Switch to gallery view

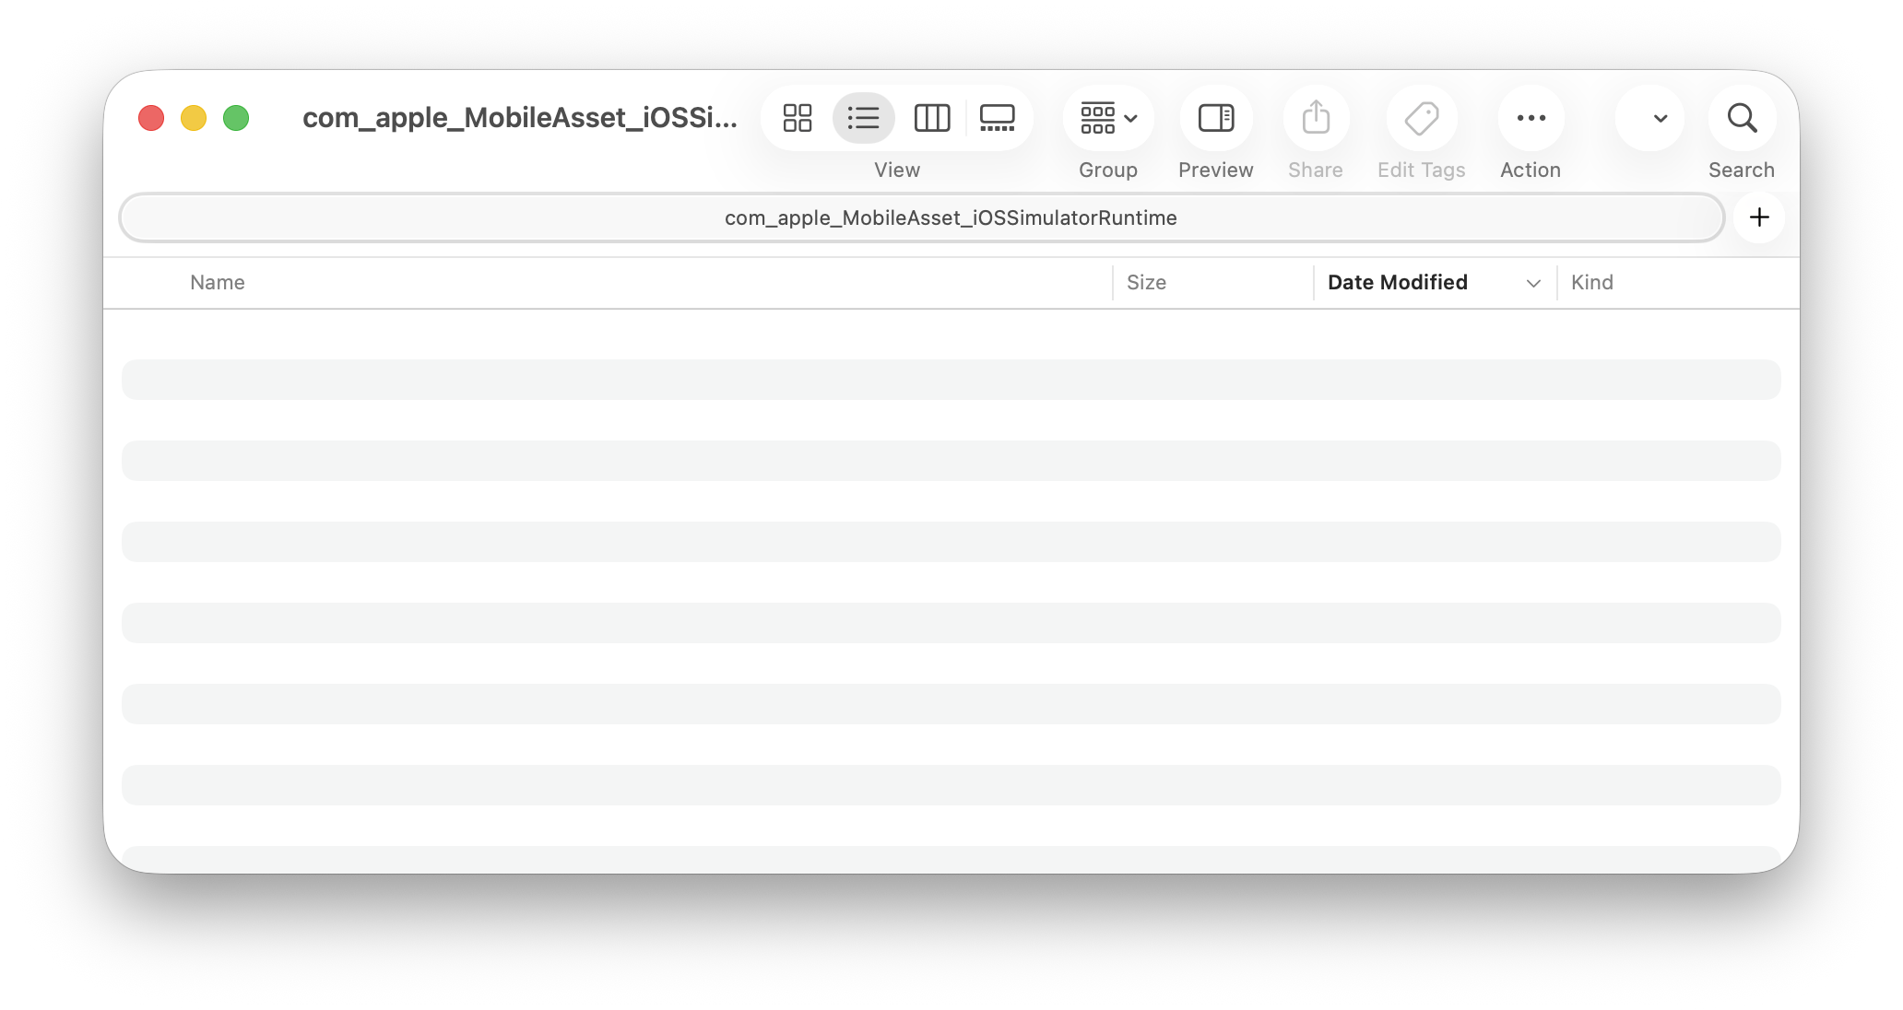[997, 118]
